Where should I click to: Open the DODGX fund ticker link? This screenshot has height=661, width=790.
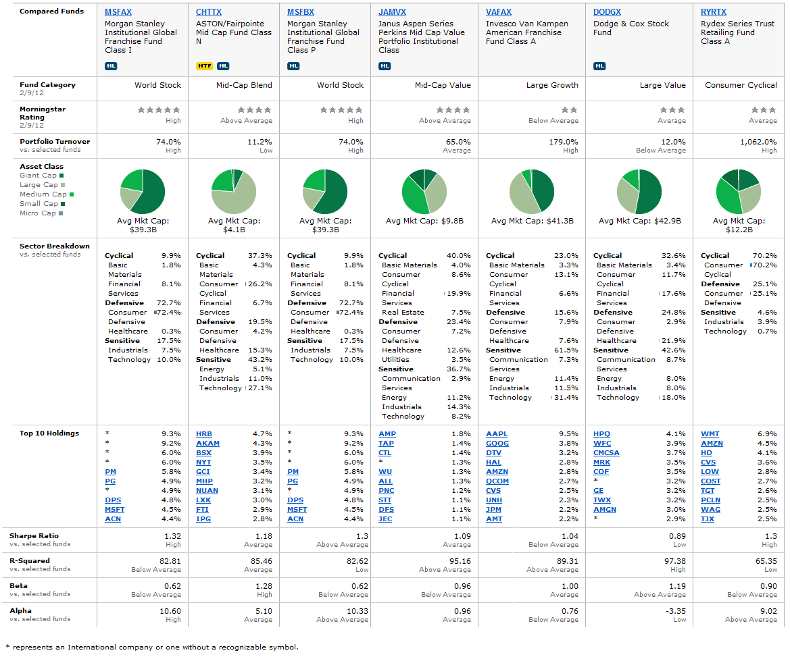607,12
